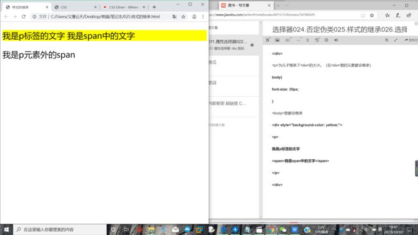Open the Chrome profile avatar

[x=194, y=17]
